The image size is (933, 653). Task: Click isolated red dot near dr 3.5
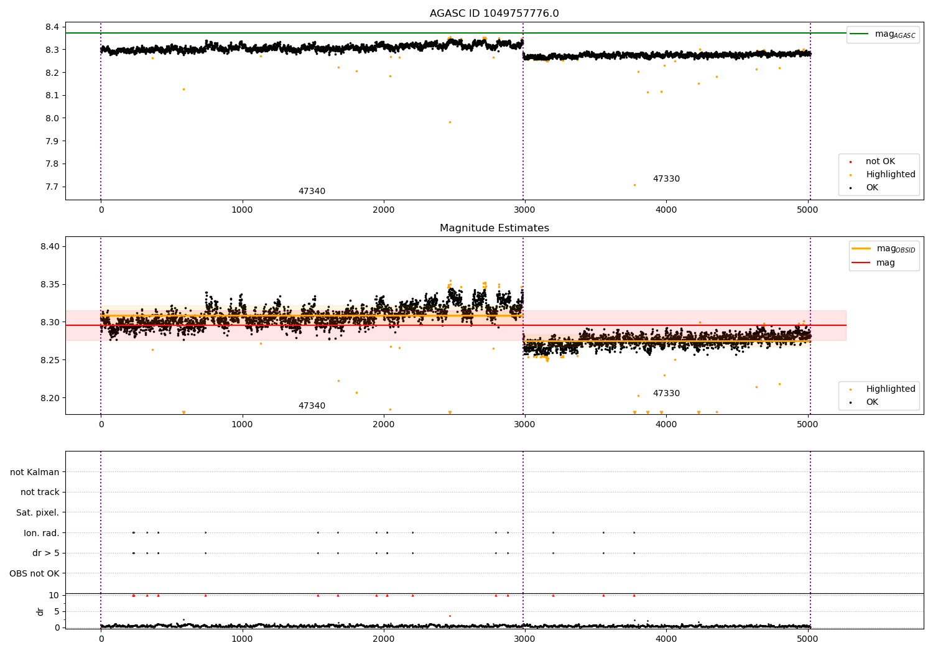[450, 616]
